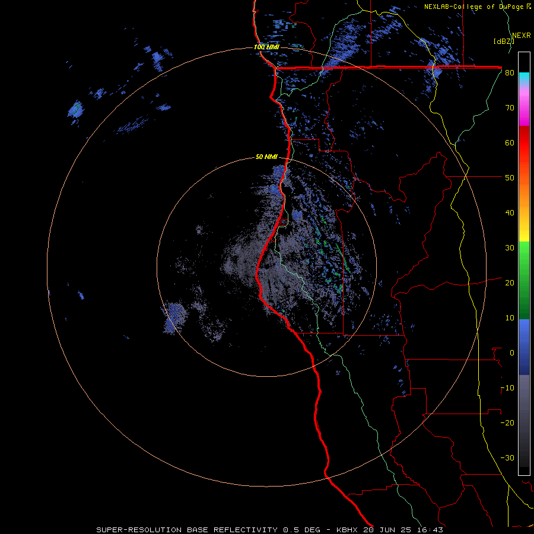
Task: Click the 50 tick label on dBZ scale
Action: click(x=510, y=178)
